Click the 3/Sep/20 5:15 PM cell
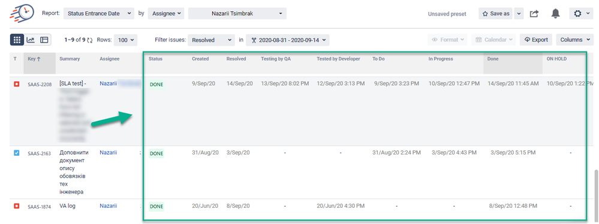Screen dimensions: 599x224 (513, 152)
